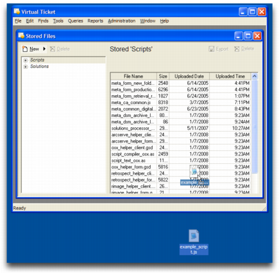The width and height of the screenshot is (279, 273).
Task: Click the right panel Delete icon
Action: (x=237, y=49)
